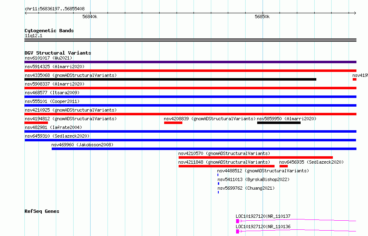
Task: Click the blue nsv6459310 variant bar
Action: 190,140
